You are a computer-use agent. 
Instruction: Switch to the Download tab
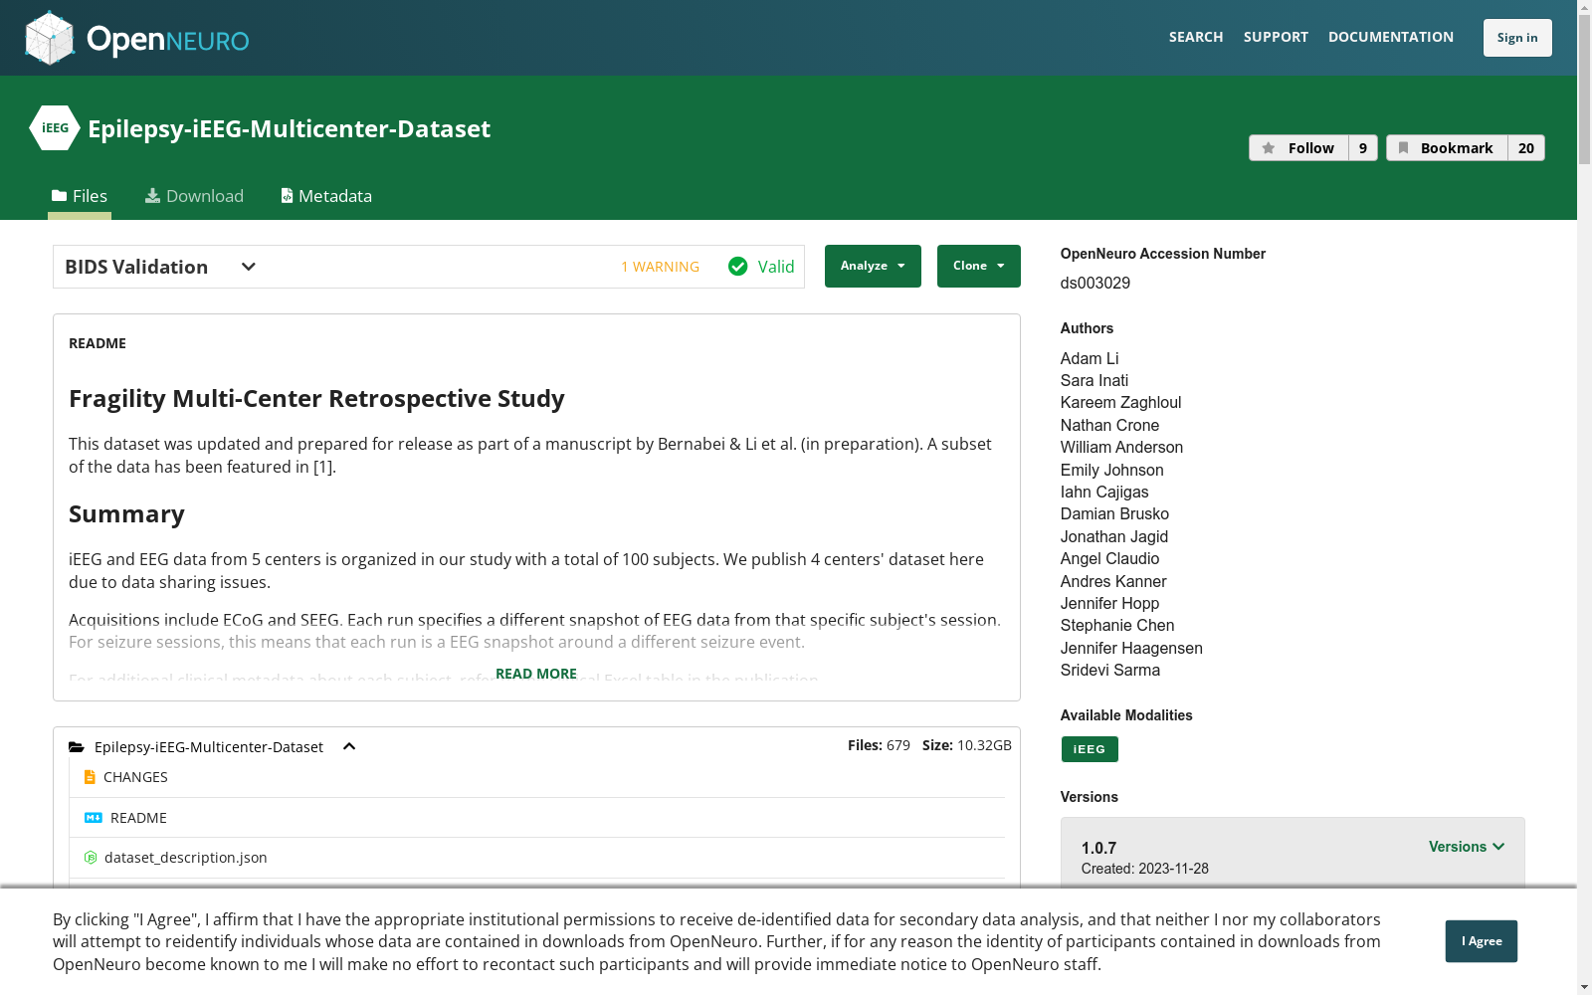pos(194,196)
